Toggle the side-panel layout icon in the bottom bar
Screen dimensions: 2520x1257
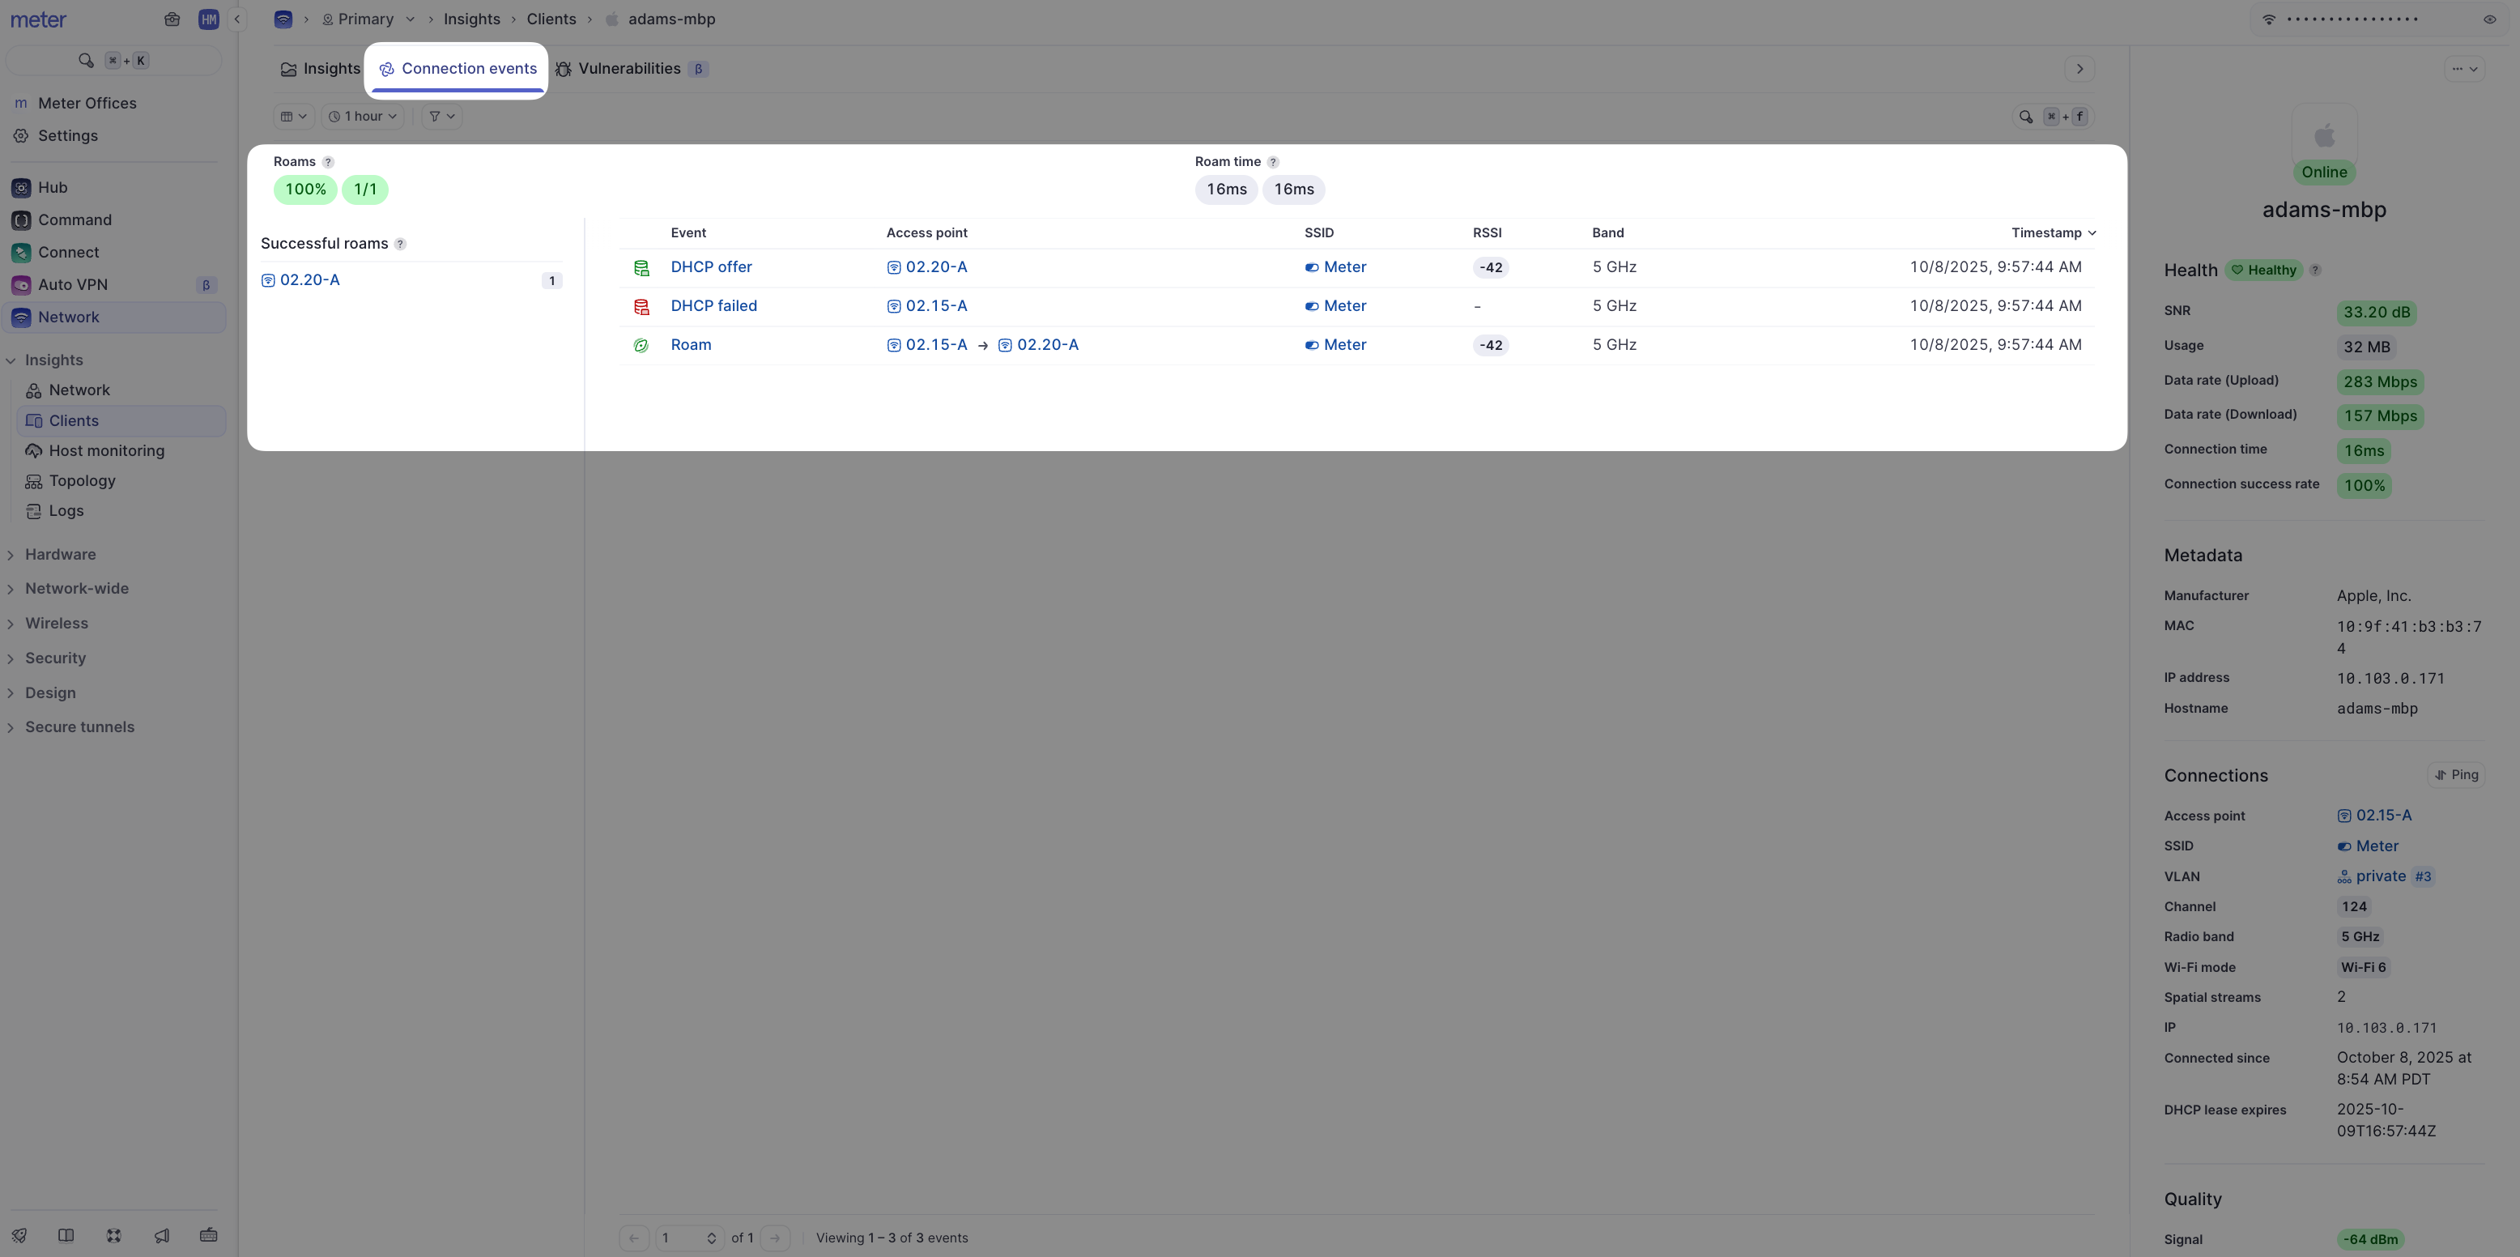(66, 1235)
